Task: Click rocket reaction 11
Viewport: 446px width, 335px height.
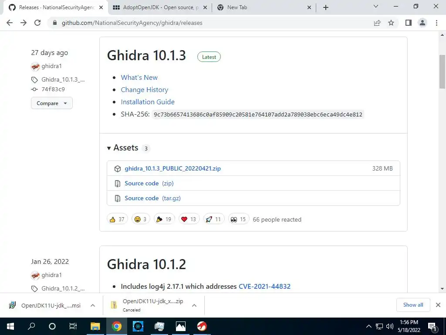Action: (x=213, y=219)
